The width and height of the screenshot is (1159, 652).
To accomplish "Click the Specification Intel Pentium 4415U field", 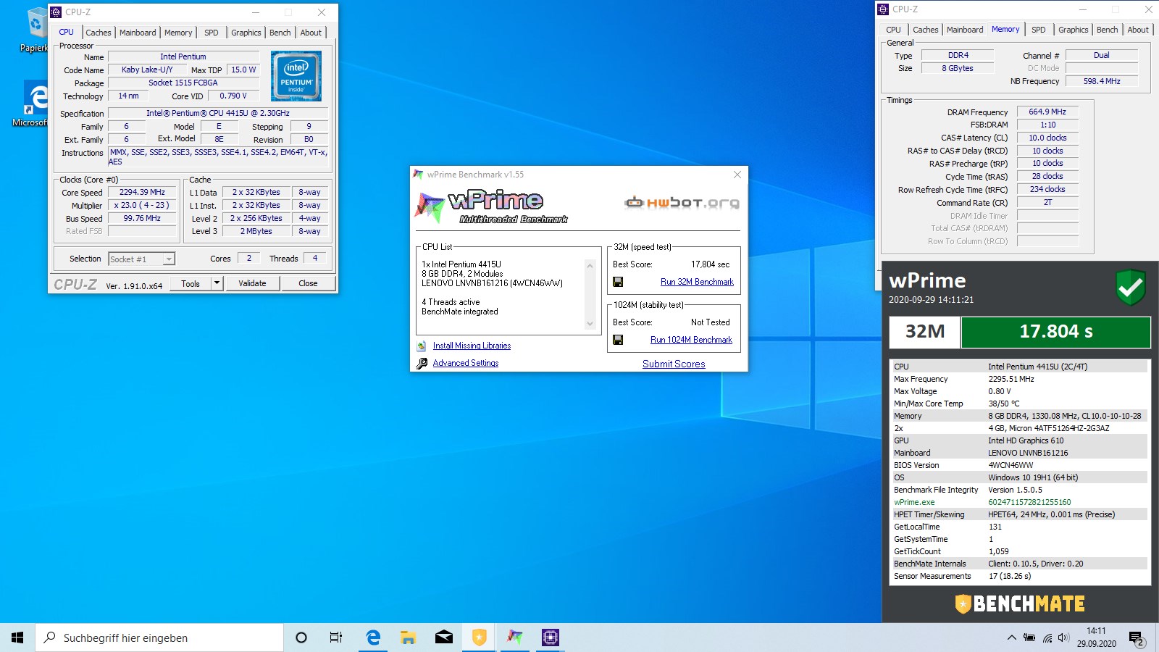I will click(218, 113).
